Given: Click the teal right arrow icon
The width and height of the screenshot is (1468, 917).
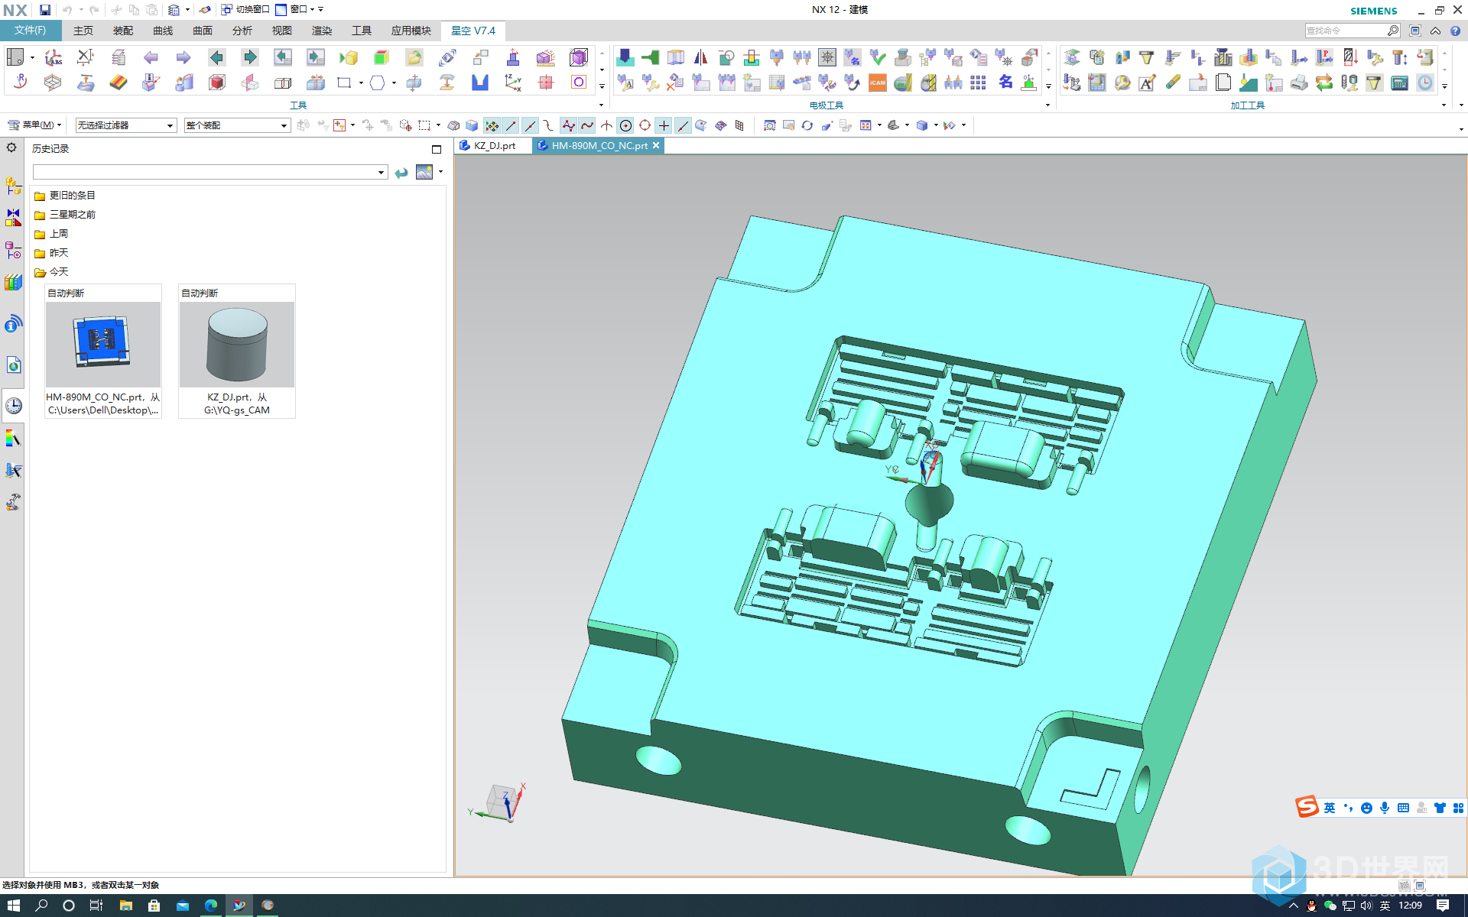Looking at the screenshot, I should (249, 57).
